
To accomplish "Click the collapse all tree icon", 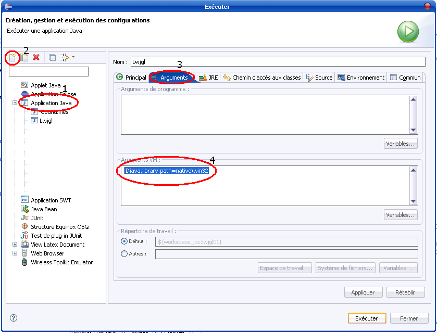I will point(53,57).
